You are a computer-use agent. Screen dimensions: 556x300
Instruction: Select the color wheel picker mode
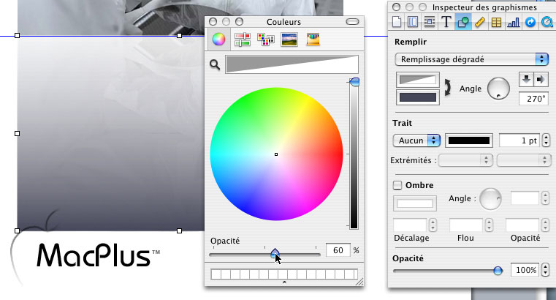click(x=218, y=40)
